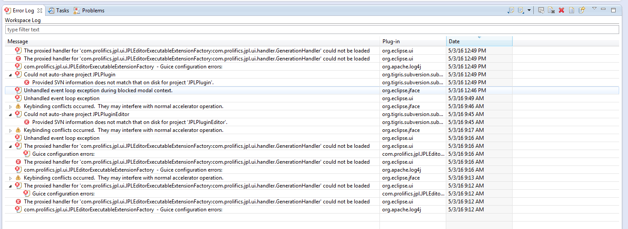Click the gray screen-with-arrow toolbar icon
The width and height of the screenshot is (628, 229).
pyautogui.click(x=541, y=10)
